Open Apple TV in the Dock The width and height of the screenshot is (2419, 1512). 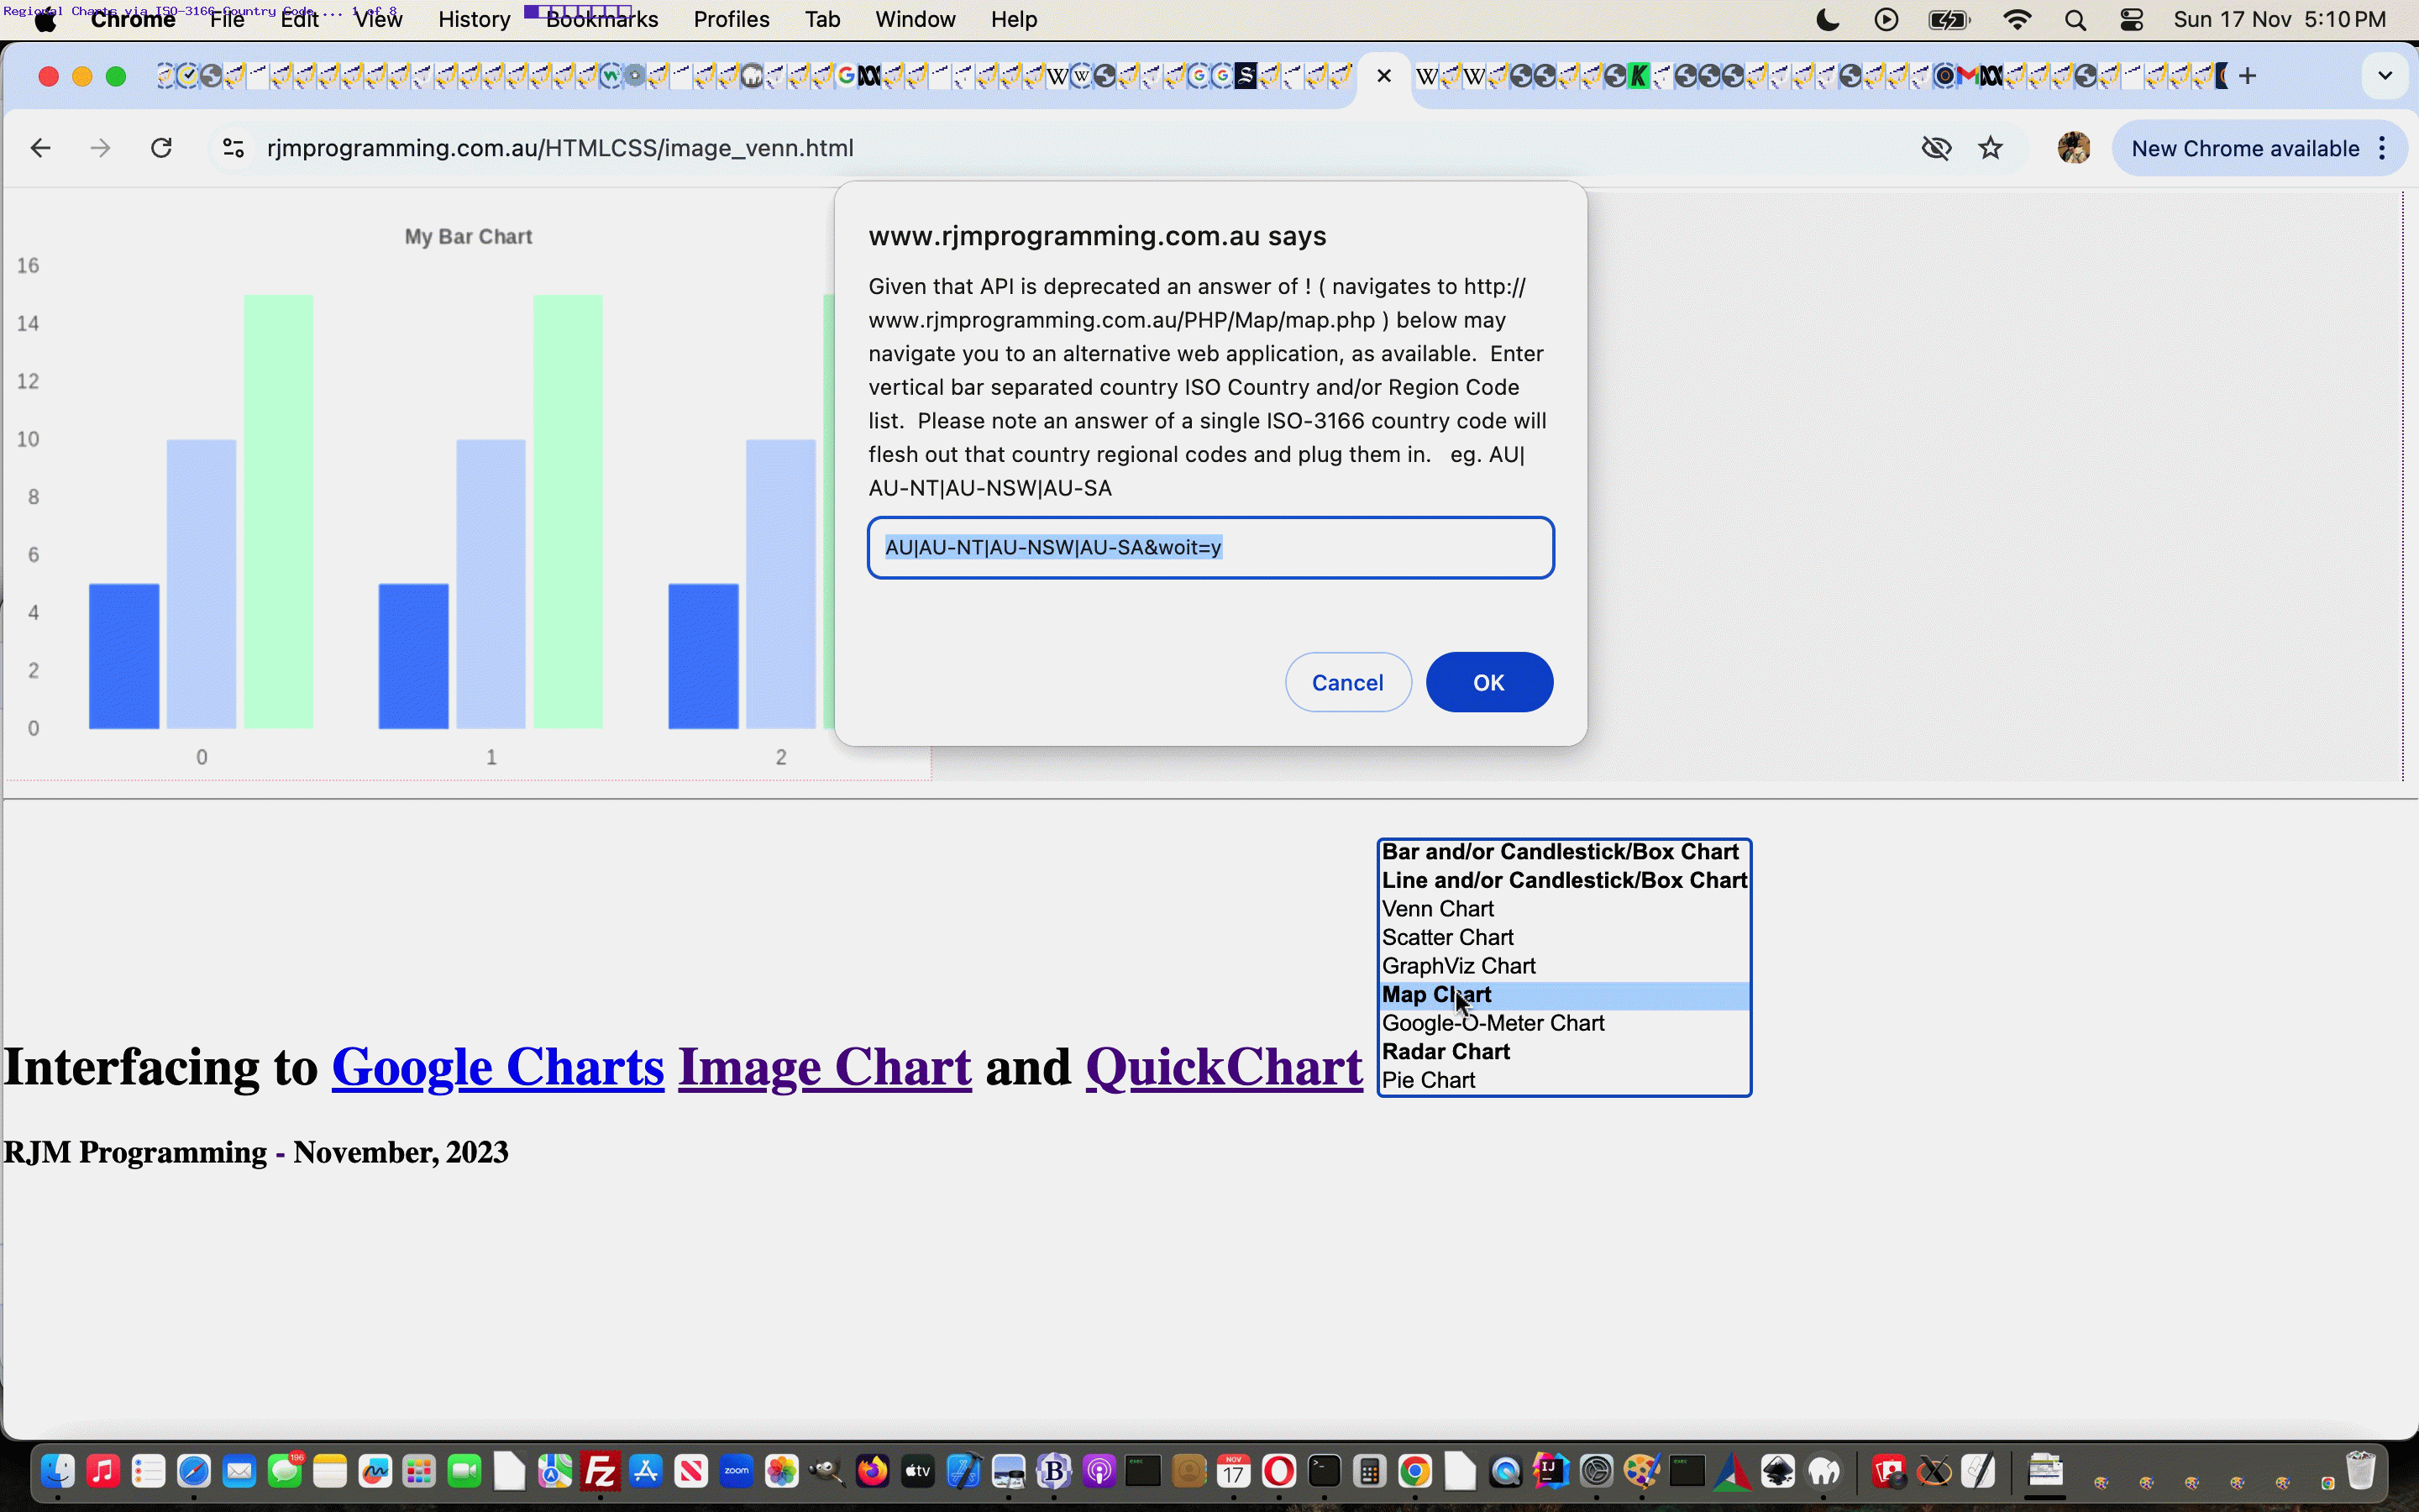click(x=917, y=1471)
